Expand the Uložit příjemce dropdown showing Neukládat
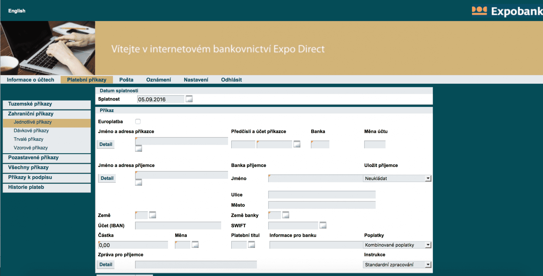 pos(397,178)
